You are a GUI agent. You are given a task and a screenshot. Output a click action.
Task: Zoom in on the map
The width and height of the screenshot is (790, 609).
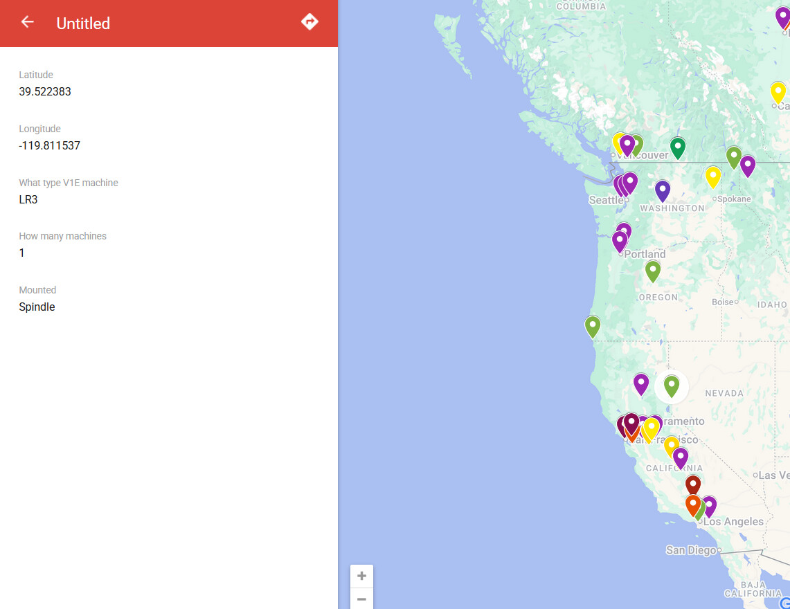coord(361,576)
